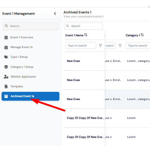Select the first New Evee row
150x146 pixels.
click(73, 61)
